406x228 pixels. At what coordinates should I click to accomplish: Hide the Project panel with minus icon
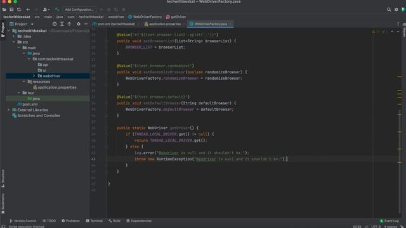[x=86, y=24]
